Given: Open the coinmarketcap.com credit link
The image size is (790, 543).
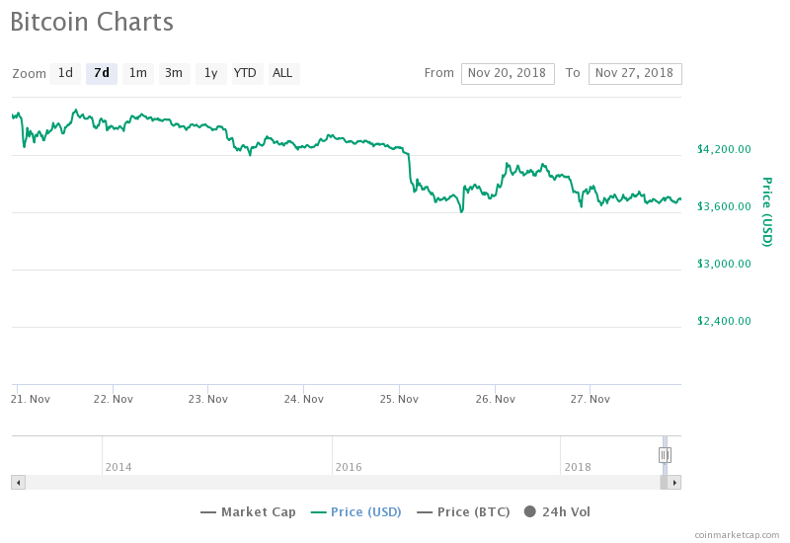Looking at the screenshot, I should [737, 534].
